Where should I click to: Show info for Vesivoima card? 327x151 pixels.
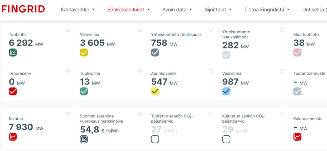[x=282, y=72]
